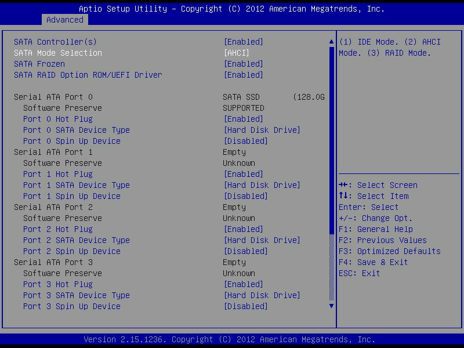Click Serial ATA Port 2 label

click(53, 207)
